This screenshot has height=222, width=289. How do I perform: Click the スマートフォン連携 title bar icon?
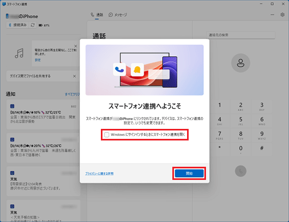click(4, 4)
